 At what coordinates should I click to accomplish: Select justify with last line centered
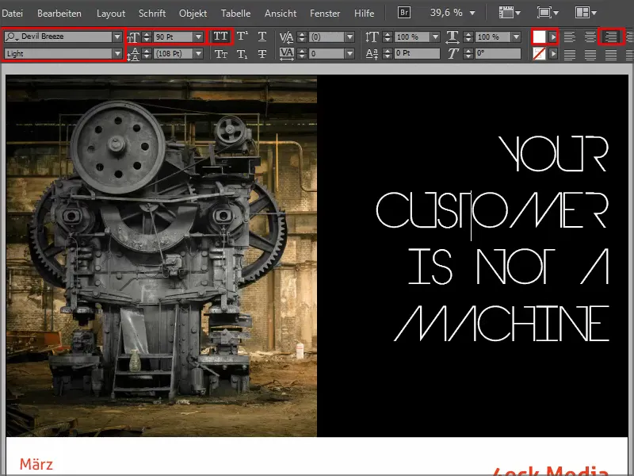590,54
